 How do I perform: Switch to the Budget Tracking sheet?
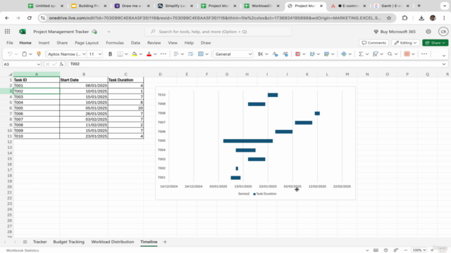[x=69, y=242]
